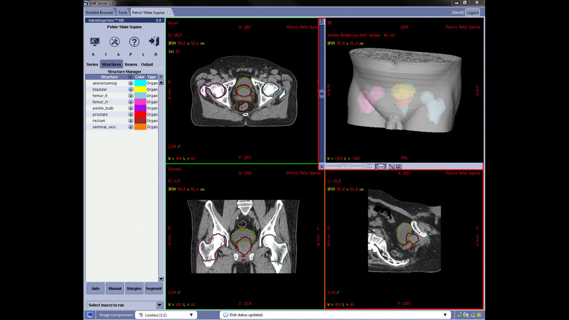Select the penile_bulb structure row
Viewport: 569px width, 320px height.
[122, 108]
